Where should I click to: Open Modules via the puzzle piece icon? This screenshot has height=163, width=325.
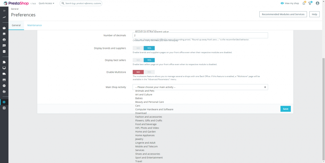click(4, 62)
